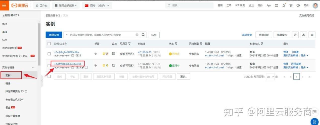This screenshot has width=320, height=125.
Task: Click the IP address 47.108.64.15
Action: tap(145, 52)
